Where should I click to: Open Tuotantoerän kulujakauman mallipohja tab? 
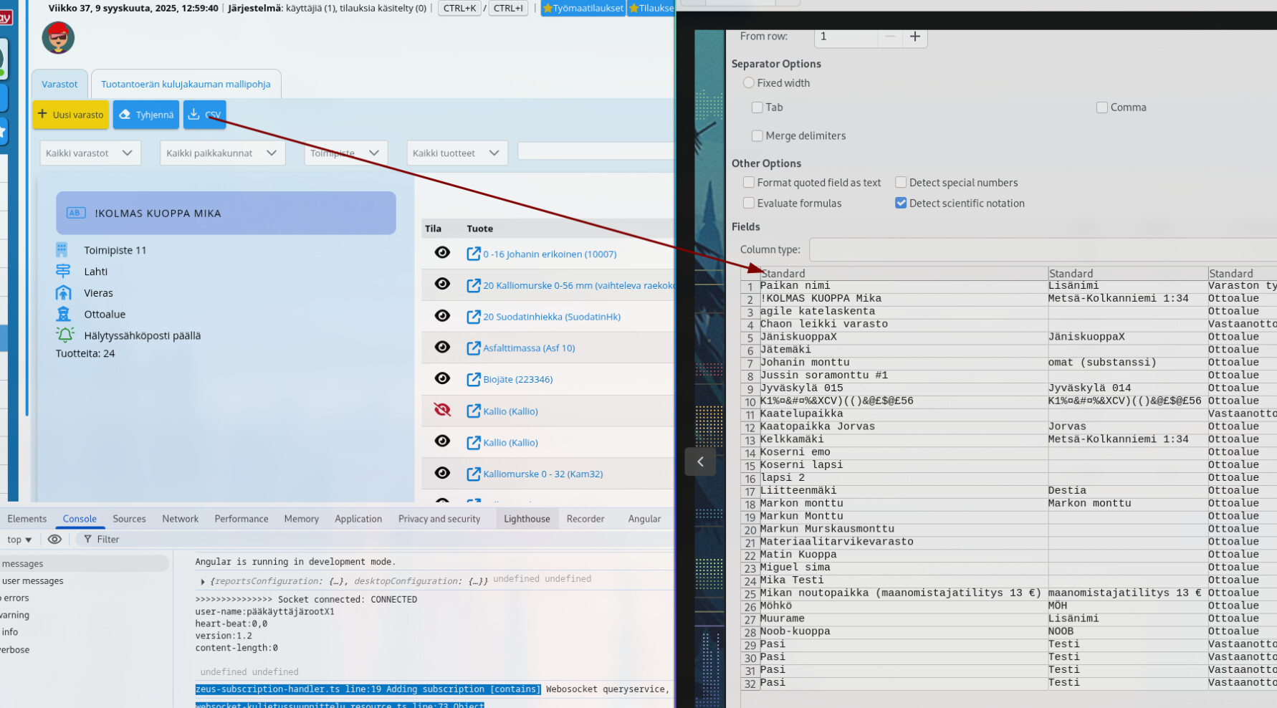186,84
